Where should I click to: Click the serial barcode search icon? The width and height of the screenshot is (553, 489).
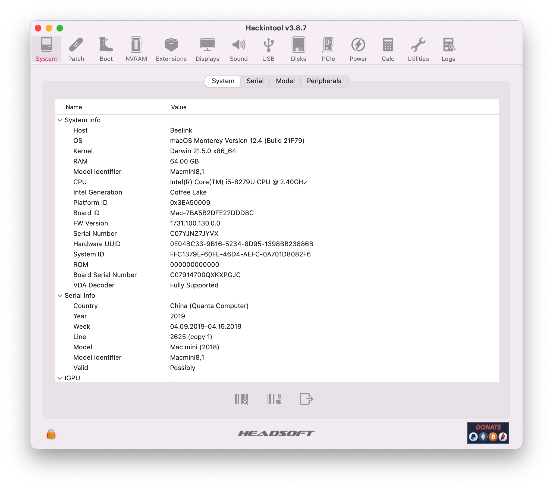click(241, 399)
